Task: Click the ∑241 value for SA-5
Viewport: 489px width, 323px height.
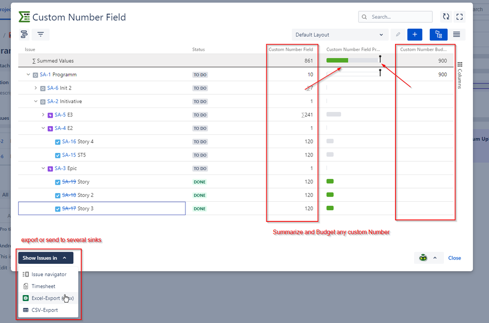Action: click(307, 115)
